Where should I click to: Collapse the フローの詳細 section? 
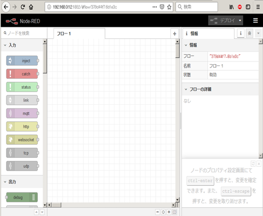click(220, 89)
